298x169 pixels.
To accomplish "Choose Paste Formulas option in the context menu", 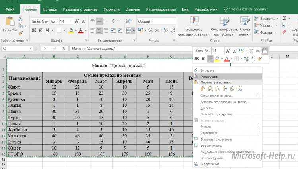I will [218, 89].
